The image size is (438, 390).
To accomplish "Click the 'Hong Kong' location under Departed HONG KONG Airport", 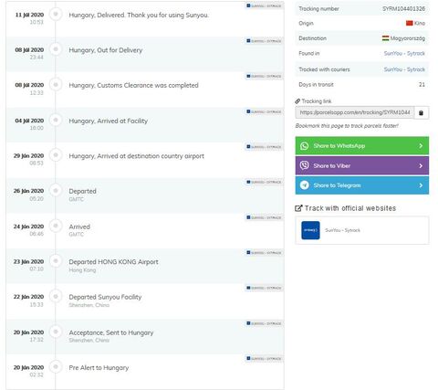I will 82,270.
